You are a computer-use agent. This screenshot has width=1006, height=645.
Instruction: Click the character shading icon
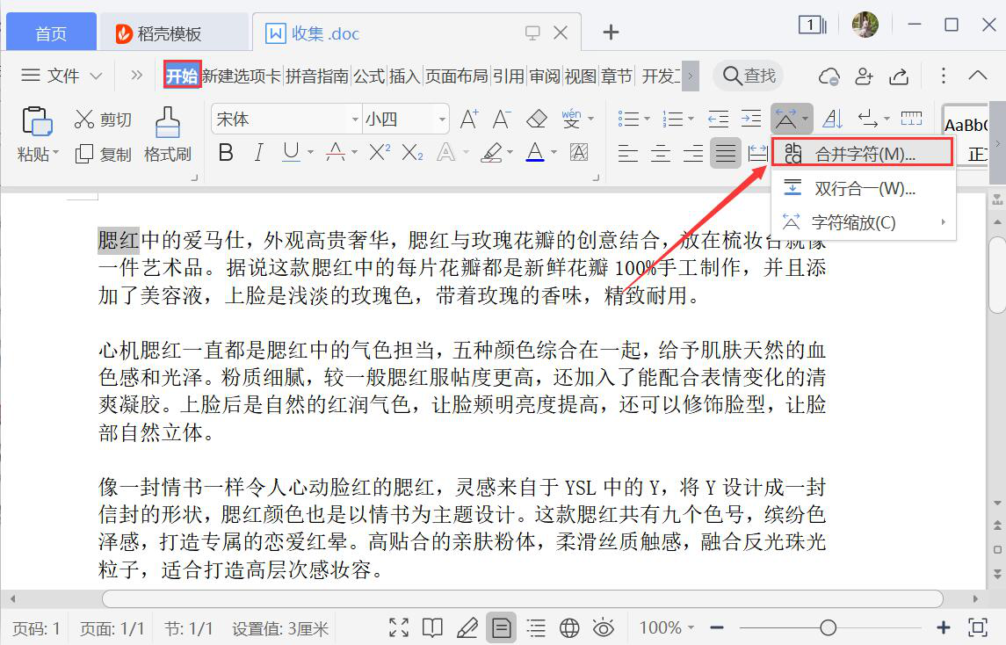pyautogui.click(x=579, y=153)
